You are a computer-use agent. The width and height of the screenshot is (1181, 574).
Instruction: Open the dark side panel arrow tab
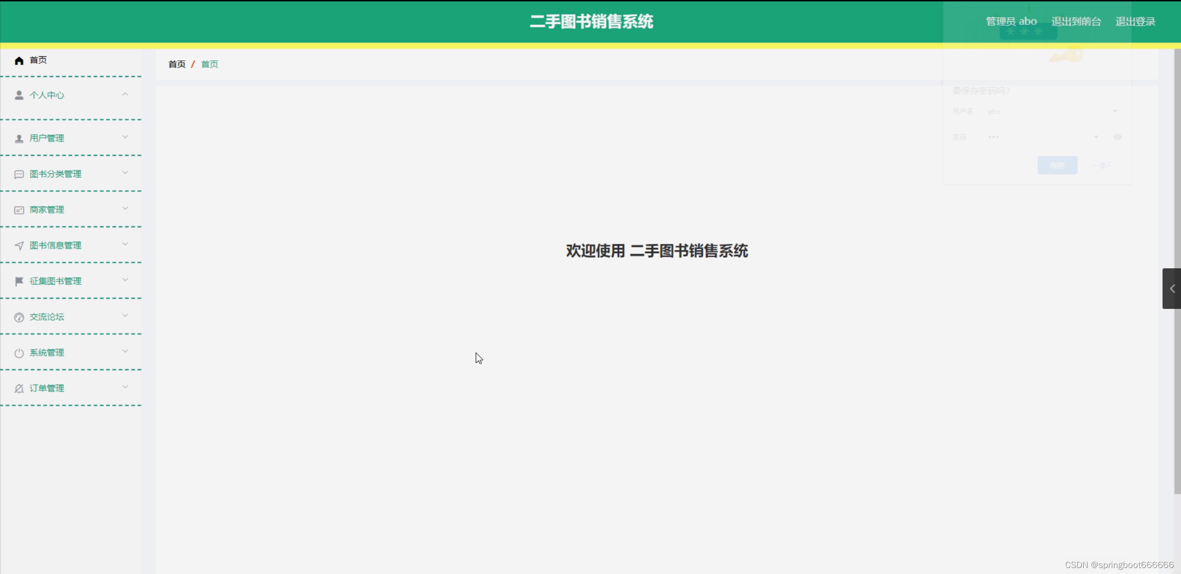click(x=1172, y=289)
